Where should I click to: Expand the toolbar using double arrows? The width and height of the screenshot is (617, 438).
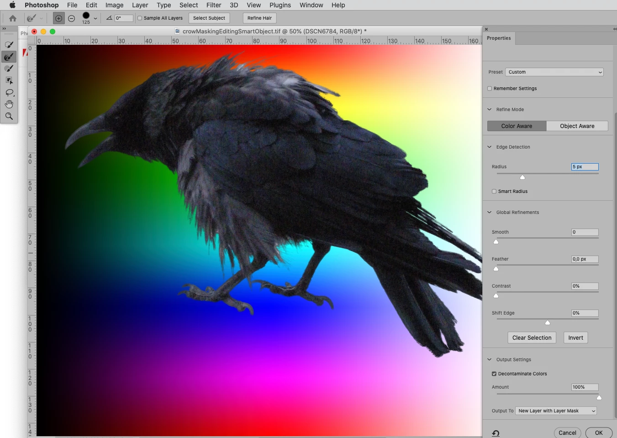click(x=4, y=28)
